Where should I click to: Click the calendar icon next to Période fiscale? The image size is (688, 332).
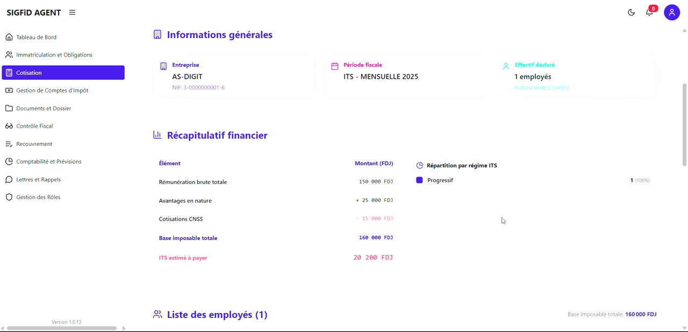pyautogui.click(x=334, y=65)
